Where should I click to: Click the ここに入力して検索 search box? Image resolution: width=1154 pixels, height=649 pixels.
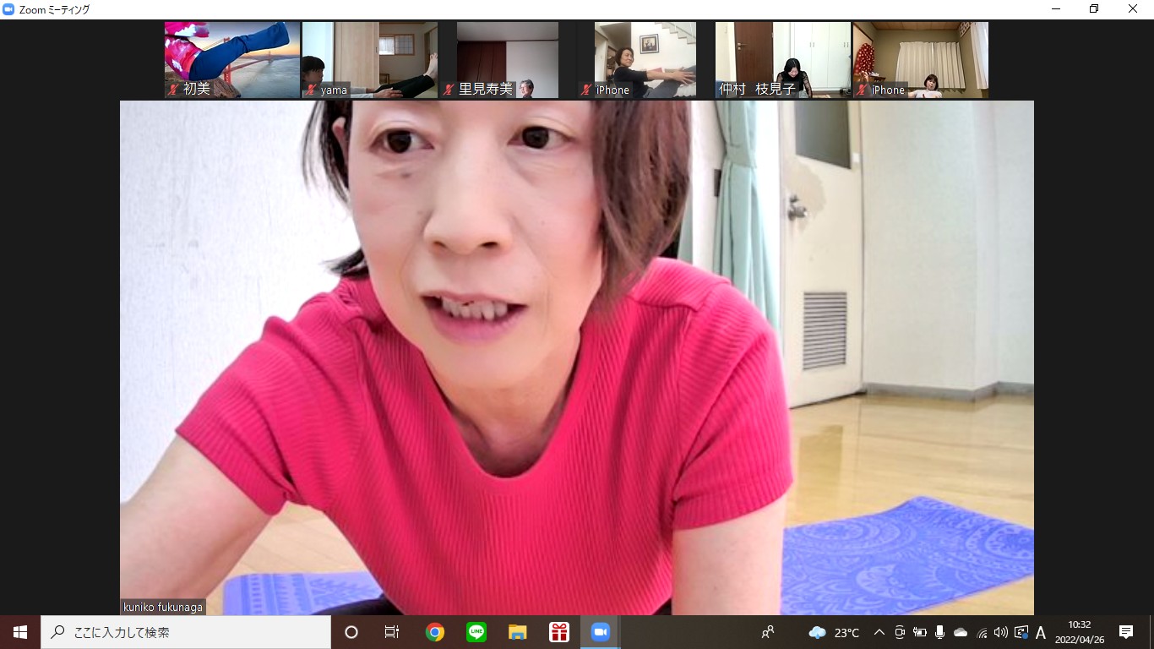coord(186,632)
